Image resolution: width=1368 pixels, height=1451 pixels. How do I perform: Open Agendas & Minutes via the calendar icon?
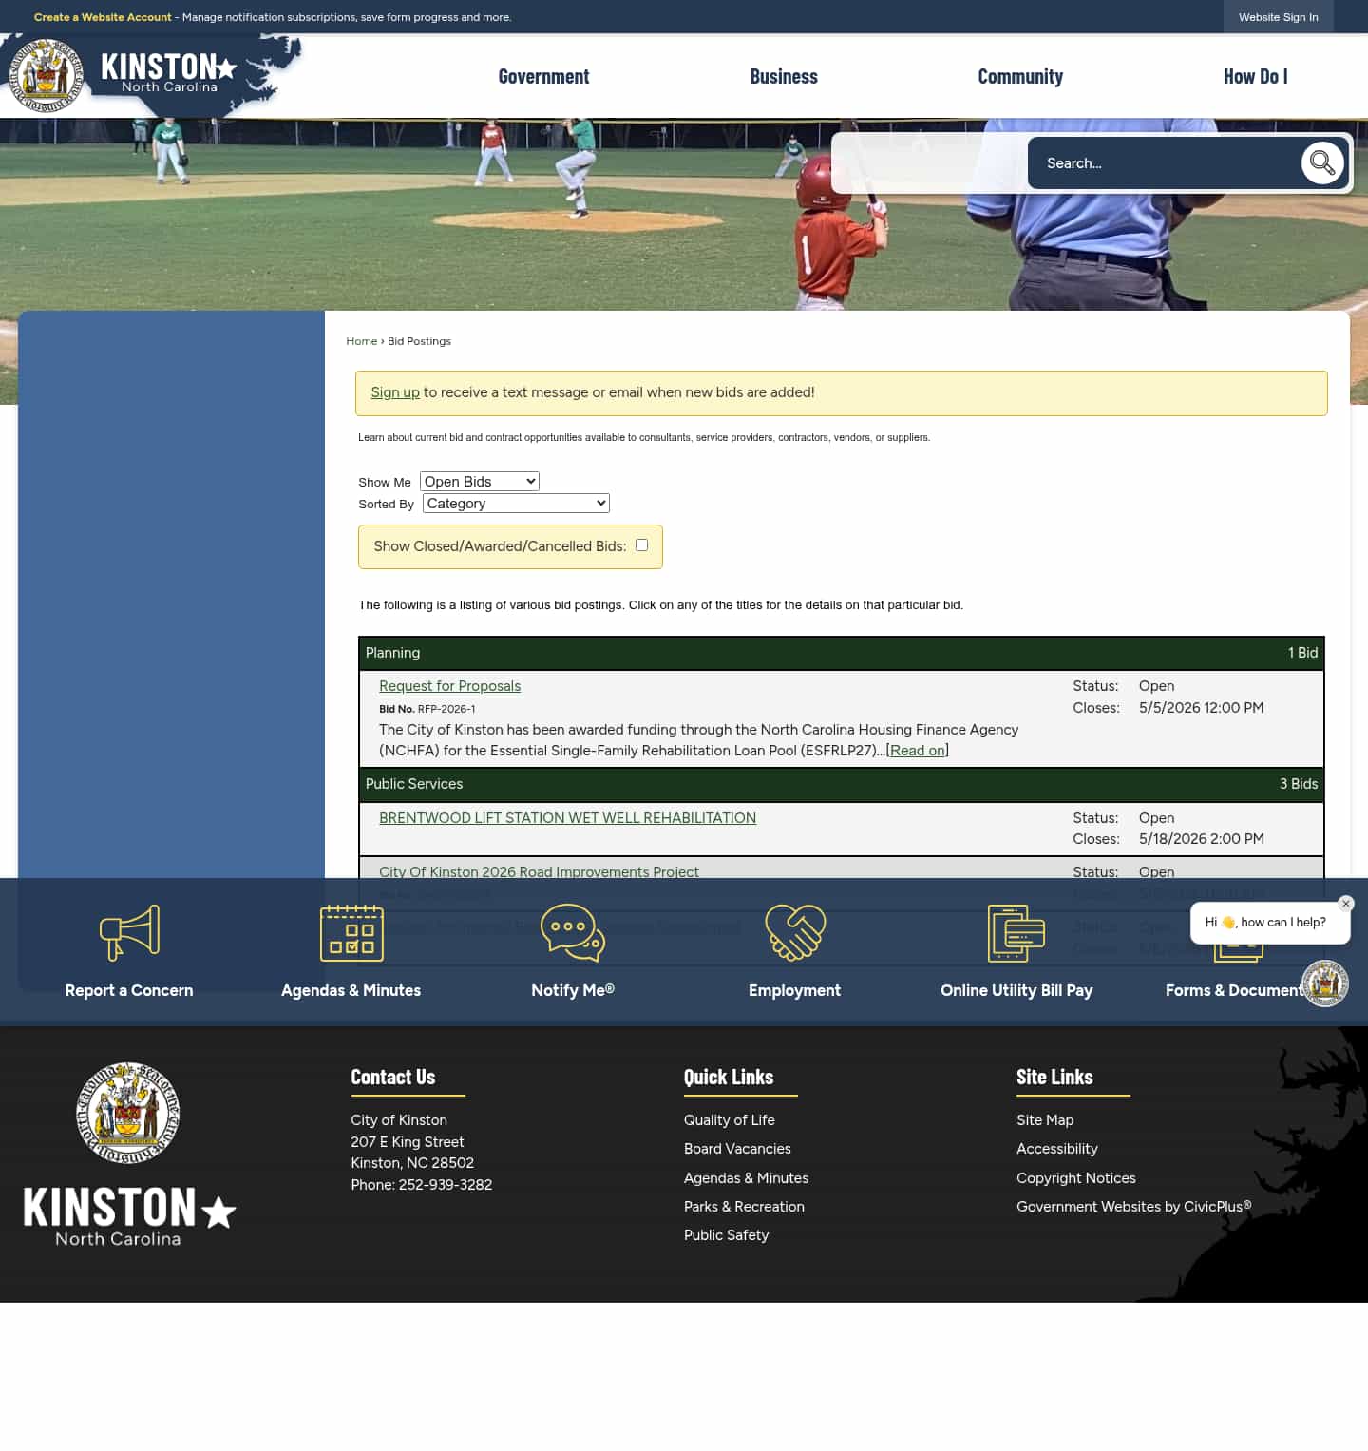(x=351, y=932)
